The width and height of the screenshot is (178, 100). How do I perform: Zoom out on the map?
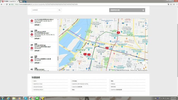(x=146, y=28)
